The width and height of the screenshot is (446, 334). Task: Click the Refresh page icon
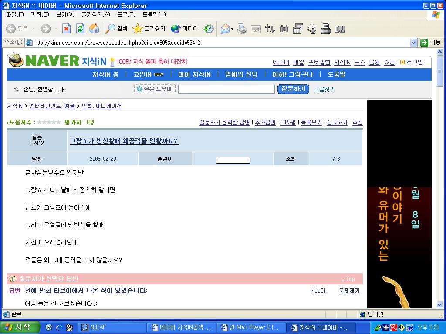pos(80,29)
